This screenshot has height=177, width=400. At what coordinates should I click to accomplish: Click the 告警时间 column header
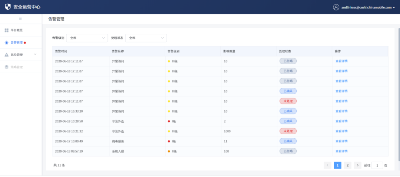tap(61, 51)
